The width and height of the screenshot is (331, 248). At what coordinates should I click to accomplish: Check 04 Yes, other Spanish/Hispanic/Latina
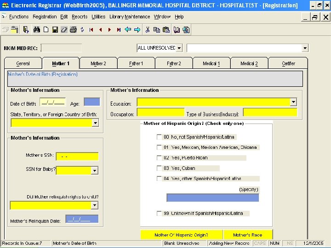159,178
